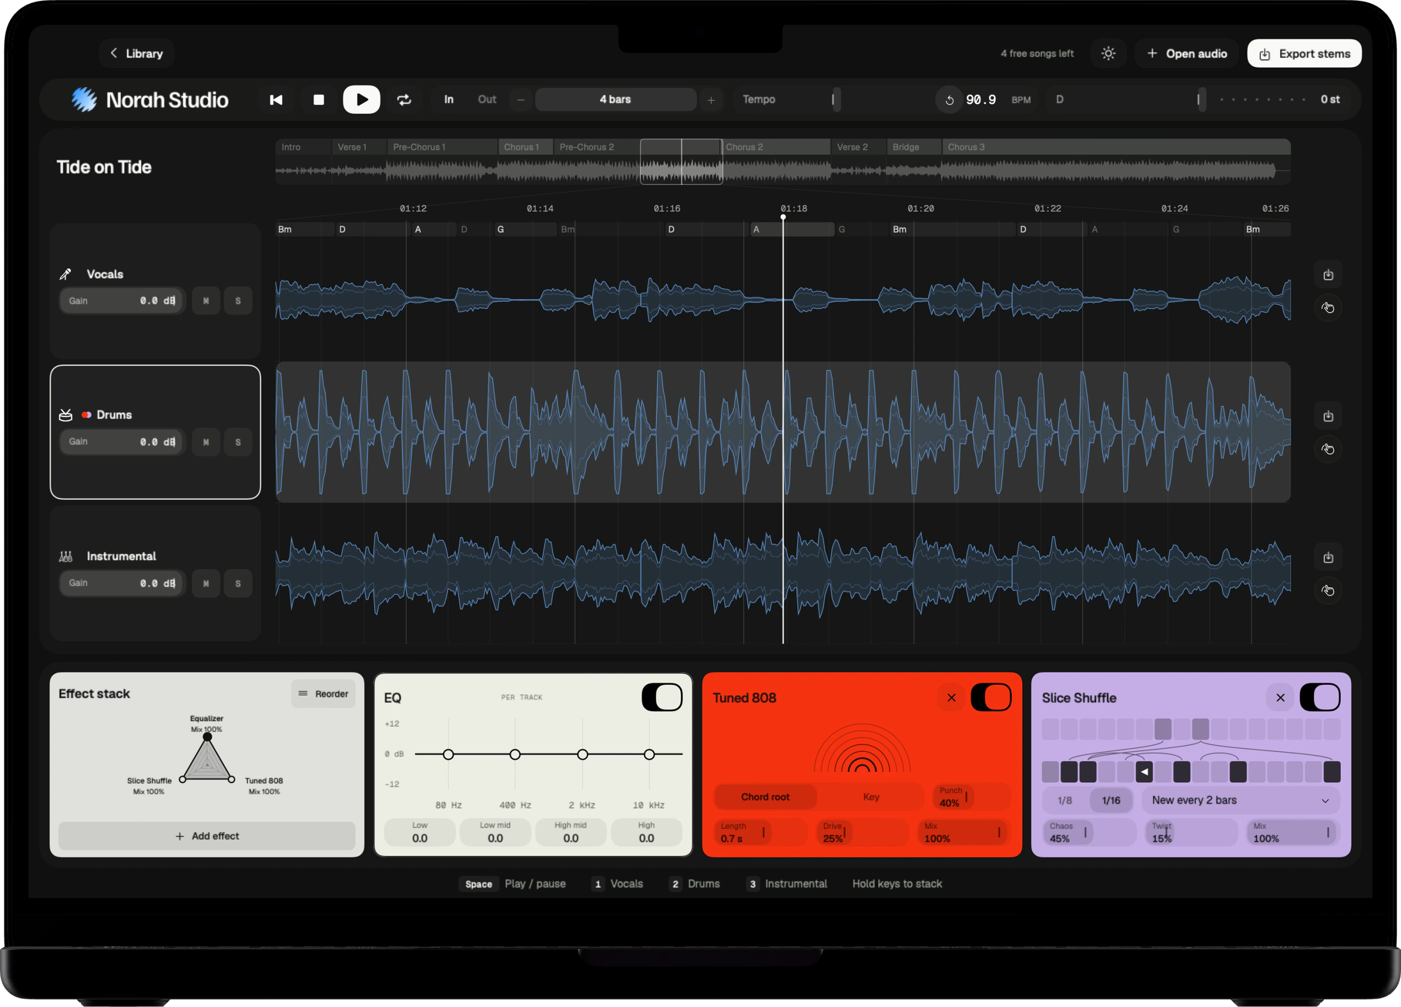The height and width of the screenshot is (1007, 1401).
Task: Click the hand icon on the Drums track
Action: click(x=1328, y=449)
